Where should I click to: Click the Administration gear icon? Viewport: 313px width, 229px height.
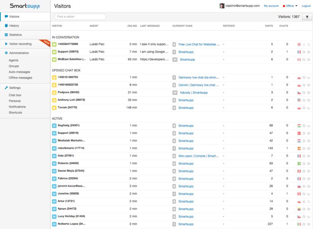[6, 53]
